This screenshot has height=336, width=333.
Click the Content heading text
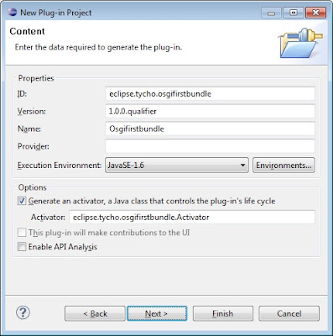(x=27, y=31)
